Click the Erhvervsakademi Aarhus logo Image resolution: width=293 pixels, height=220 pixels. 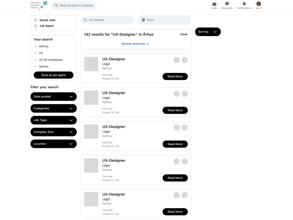(x=39, y=5)
